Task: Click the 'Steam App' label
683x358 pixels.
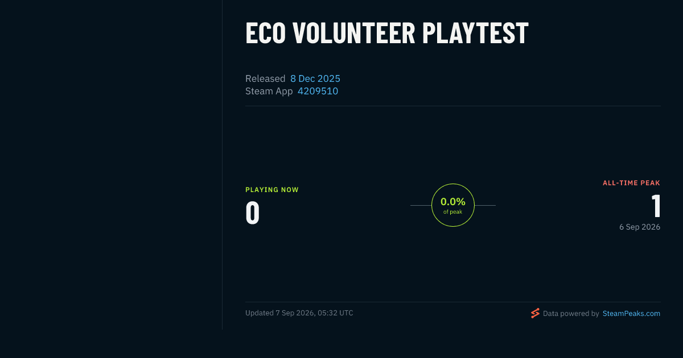Action: pyautogui.click(x=269, y=91)
